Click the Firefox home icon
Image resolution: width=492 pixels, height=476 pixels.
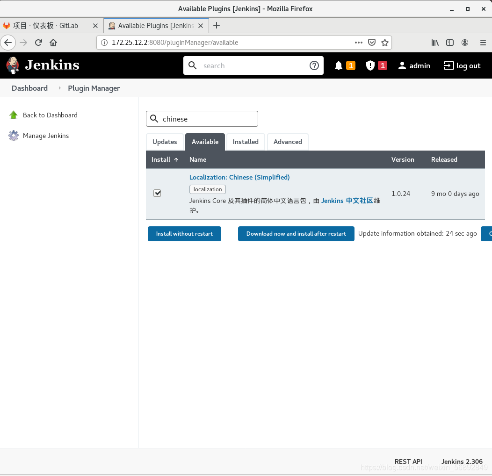[x=53, y=43]
